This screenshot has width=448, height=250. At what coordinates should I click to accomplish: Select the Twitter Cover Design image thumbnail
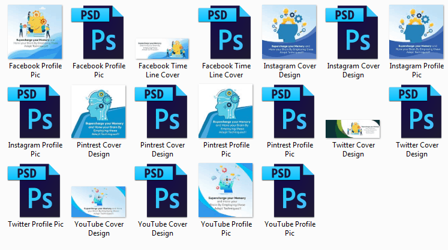[x=353, y=129]
